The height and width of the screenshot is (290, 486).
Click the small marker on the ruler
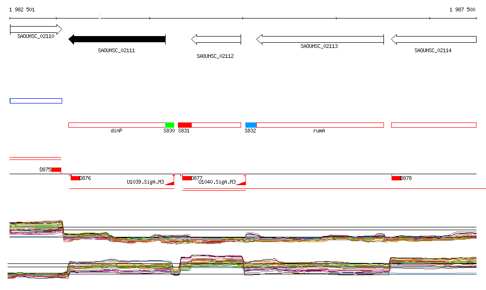point(100,16)
